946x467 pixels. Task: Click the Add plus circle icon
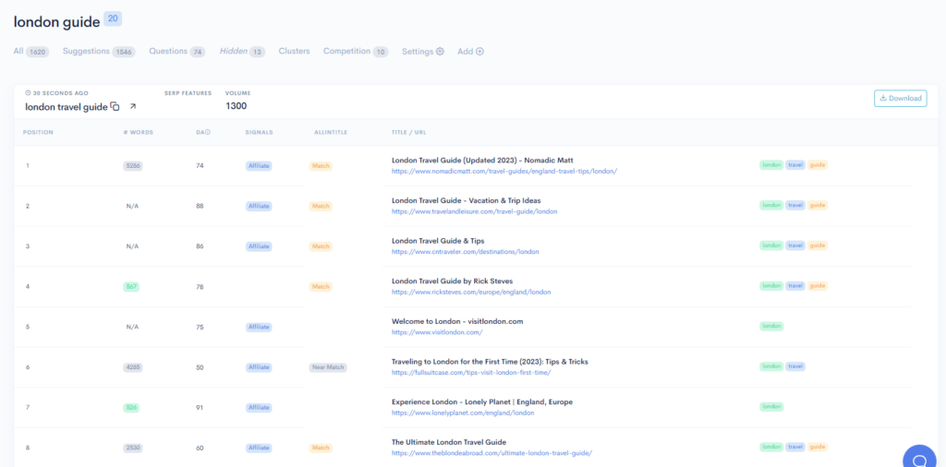479,52
